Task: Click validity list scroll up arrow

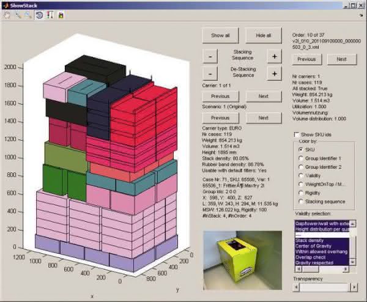Action: 353,224
